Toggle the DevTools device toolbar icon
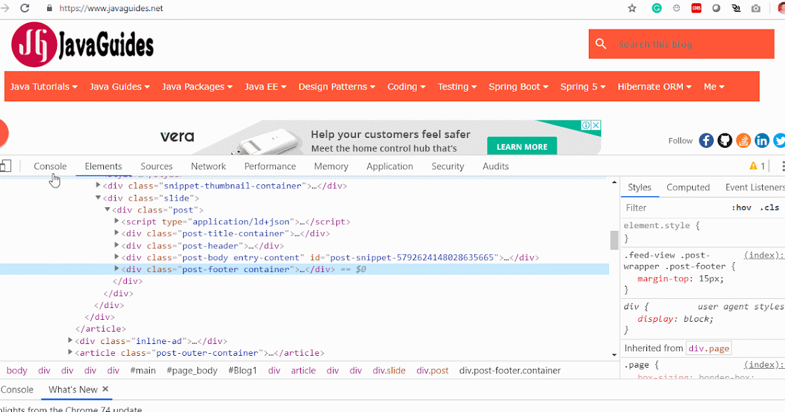Viewport: 785px width, 412px height. (6, 166)
